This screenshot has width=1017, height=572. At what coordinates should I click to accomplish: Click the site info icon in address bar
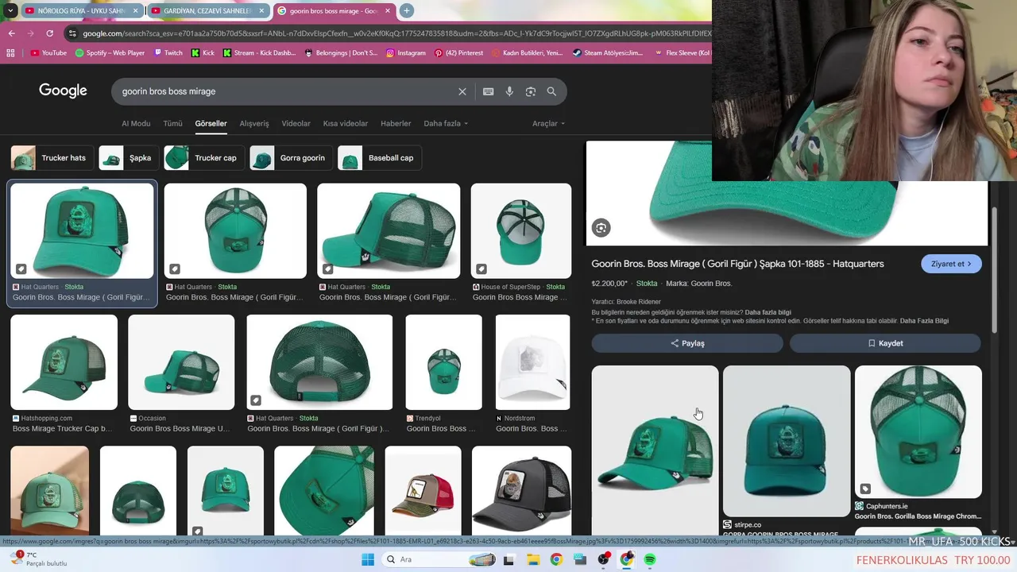click(72, 33)
